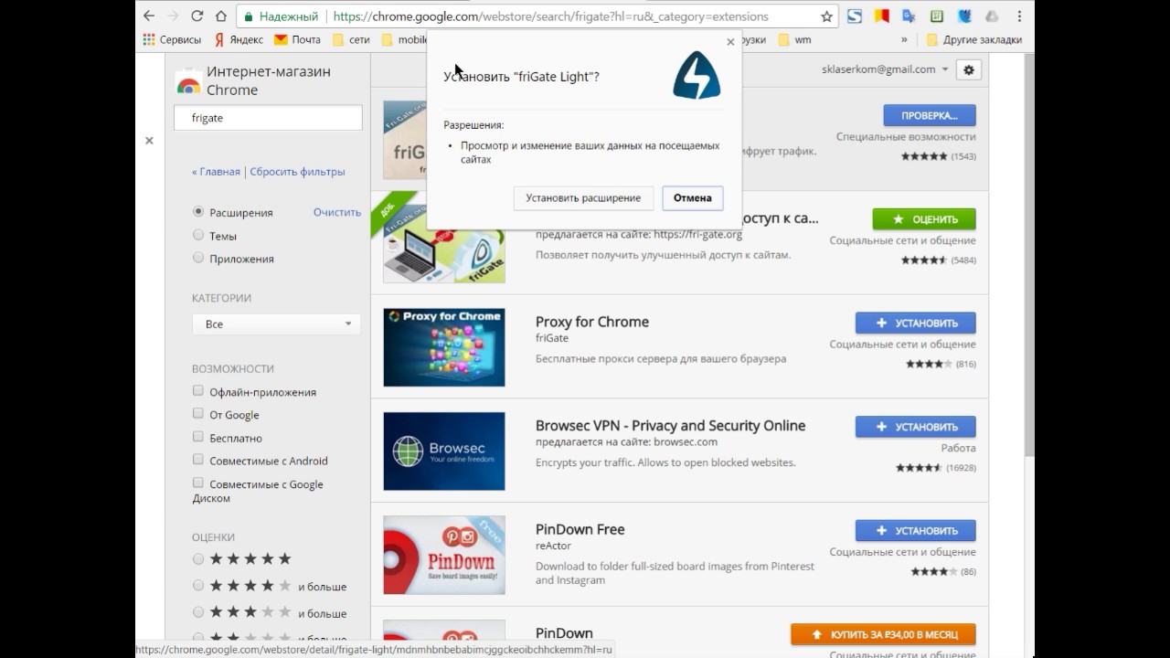
Task: Open the Browsec thumbnail image
Action: (444, 451)
